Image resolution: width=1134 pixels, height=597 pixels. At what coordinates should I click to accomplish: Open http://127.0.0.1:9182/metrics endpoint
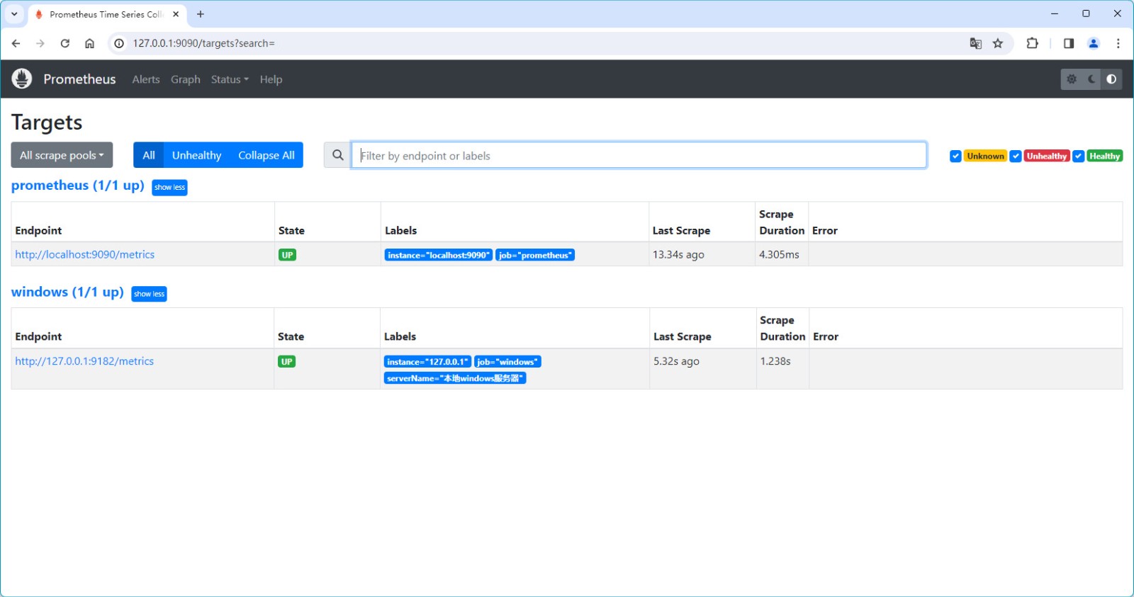pyautogui.click(x=84, y=361)
